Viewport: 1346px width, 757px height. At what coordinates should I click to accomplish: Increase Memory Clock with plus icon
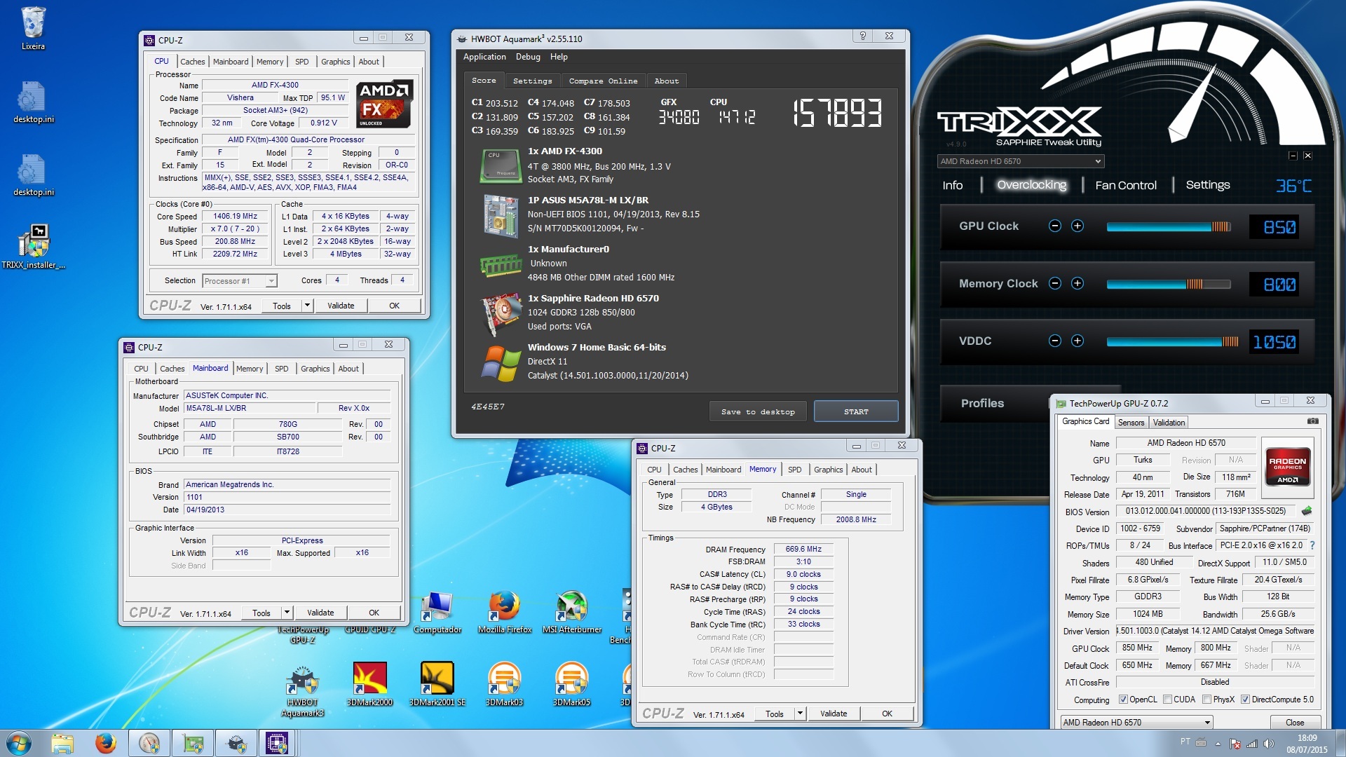[1078, 284]
